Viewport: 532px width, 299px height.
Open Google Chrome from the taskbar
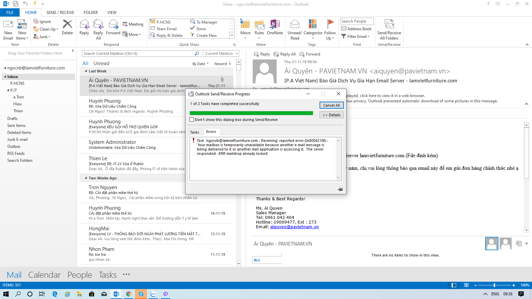129,294
